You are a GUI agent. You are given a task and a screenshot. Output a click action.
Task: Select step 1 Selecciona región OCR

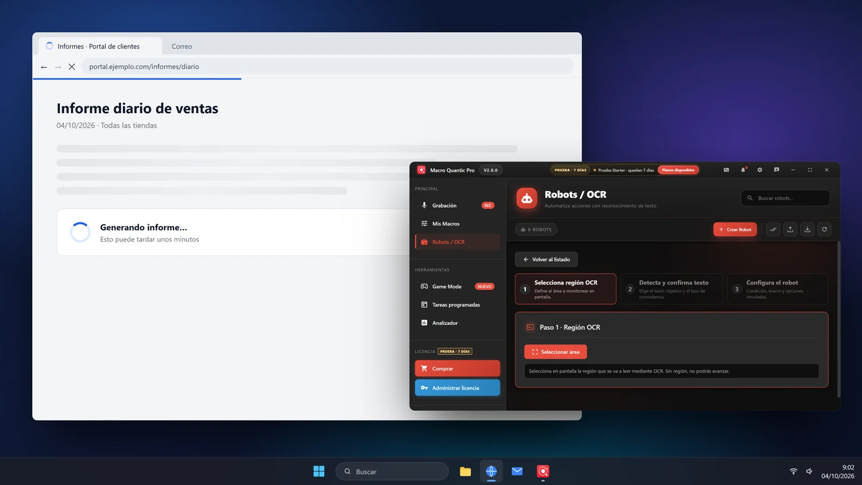pos(566,289)
